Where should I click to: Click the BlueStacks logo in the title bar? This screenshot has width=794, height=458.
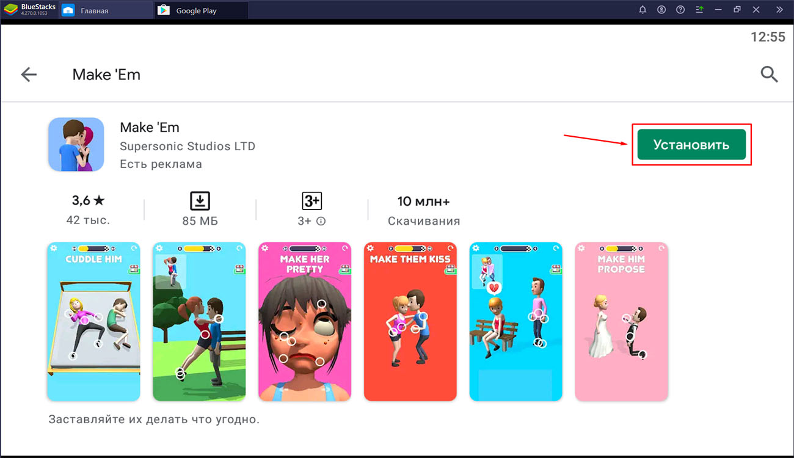[10, 10]
